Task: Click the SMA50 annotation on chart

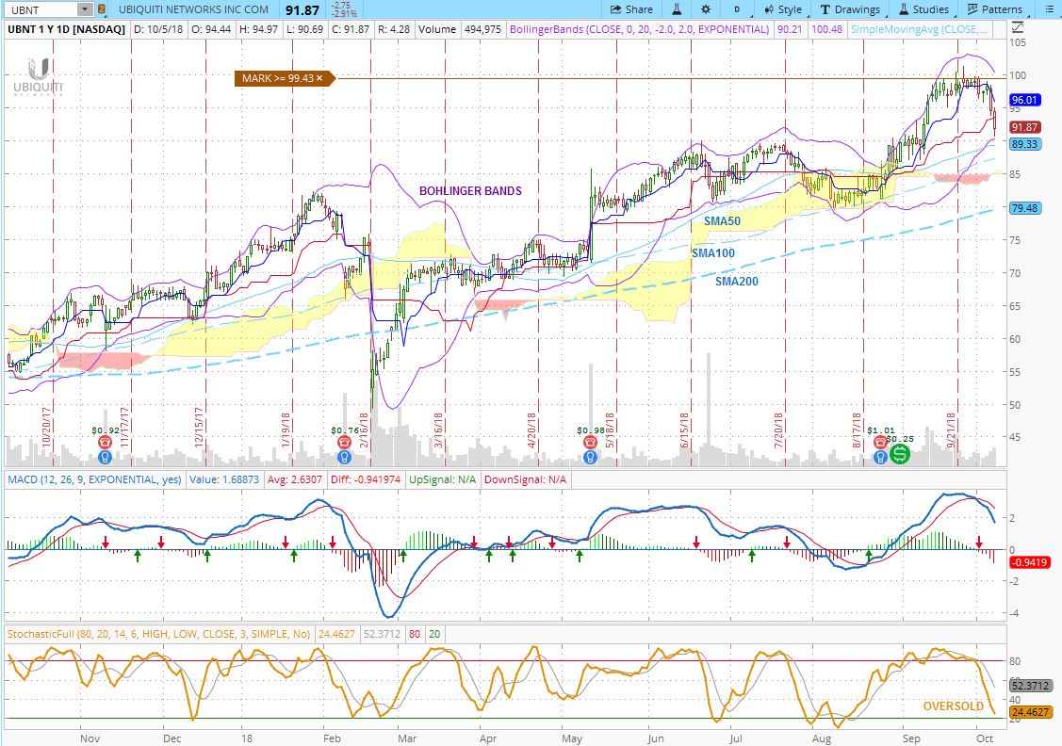Action: pos(722,220)
